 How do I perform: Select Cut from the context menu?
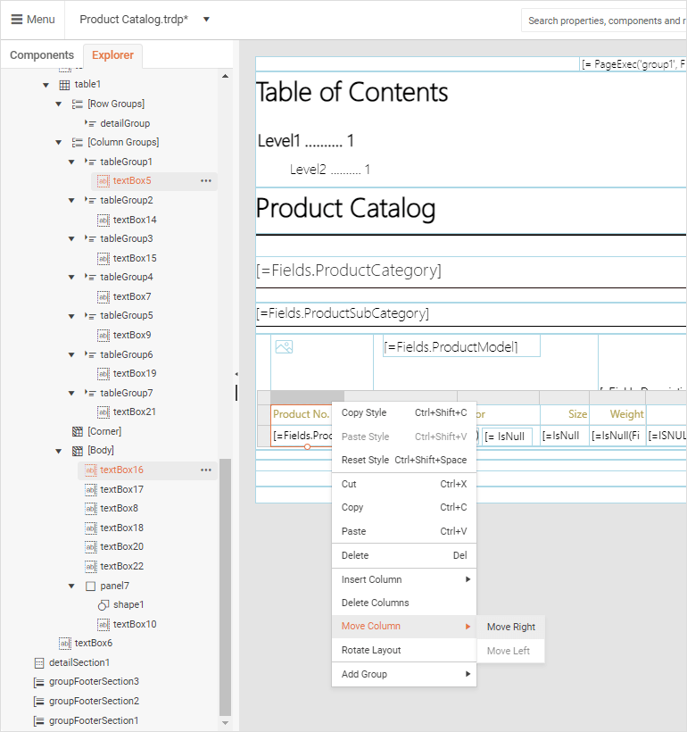pos(404,484)
